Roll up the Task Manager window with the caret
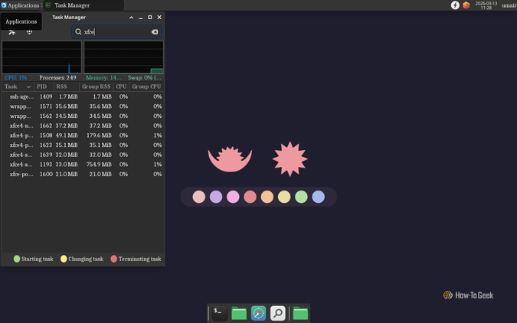The image size is (517, 323). [131, 18]
